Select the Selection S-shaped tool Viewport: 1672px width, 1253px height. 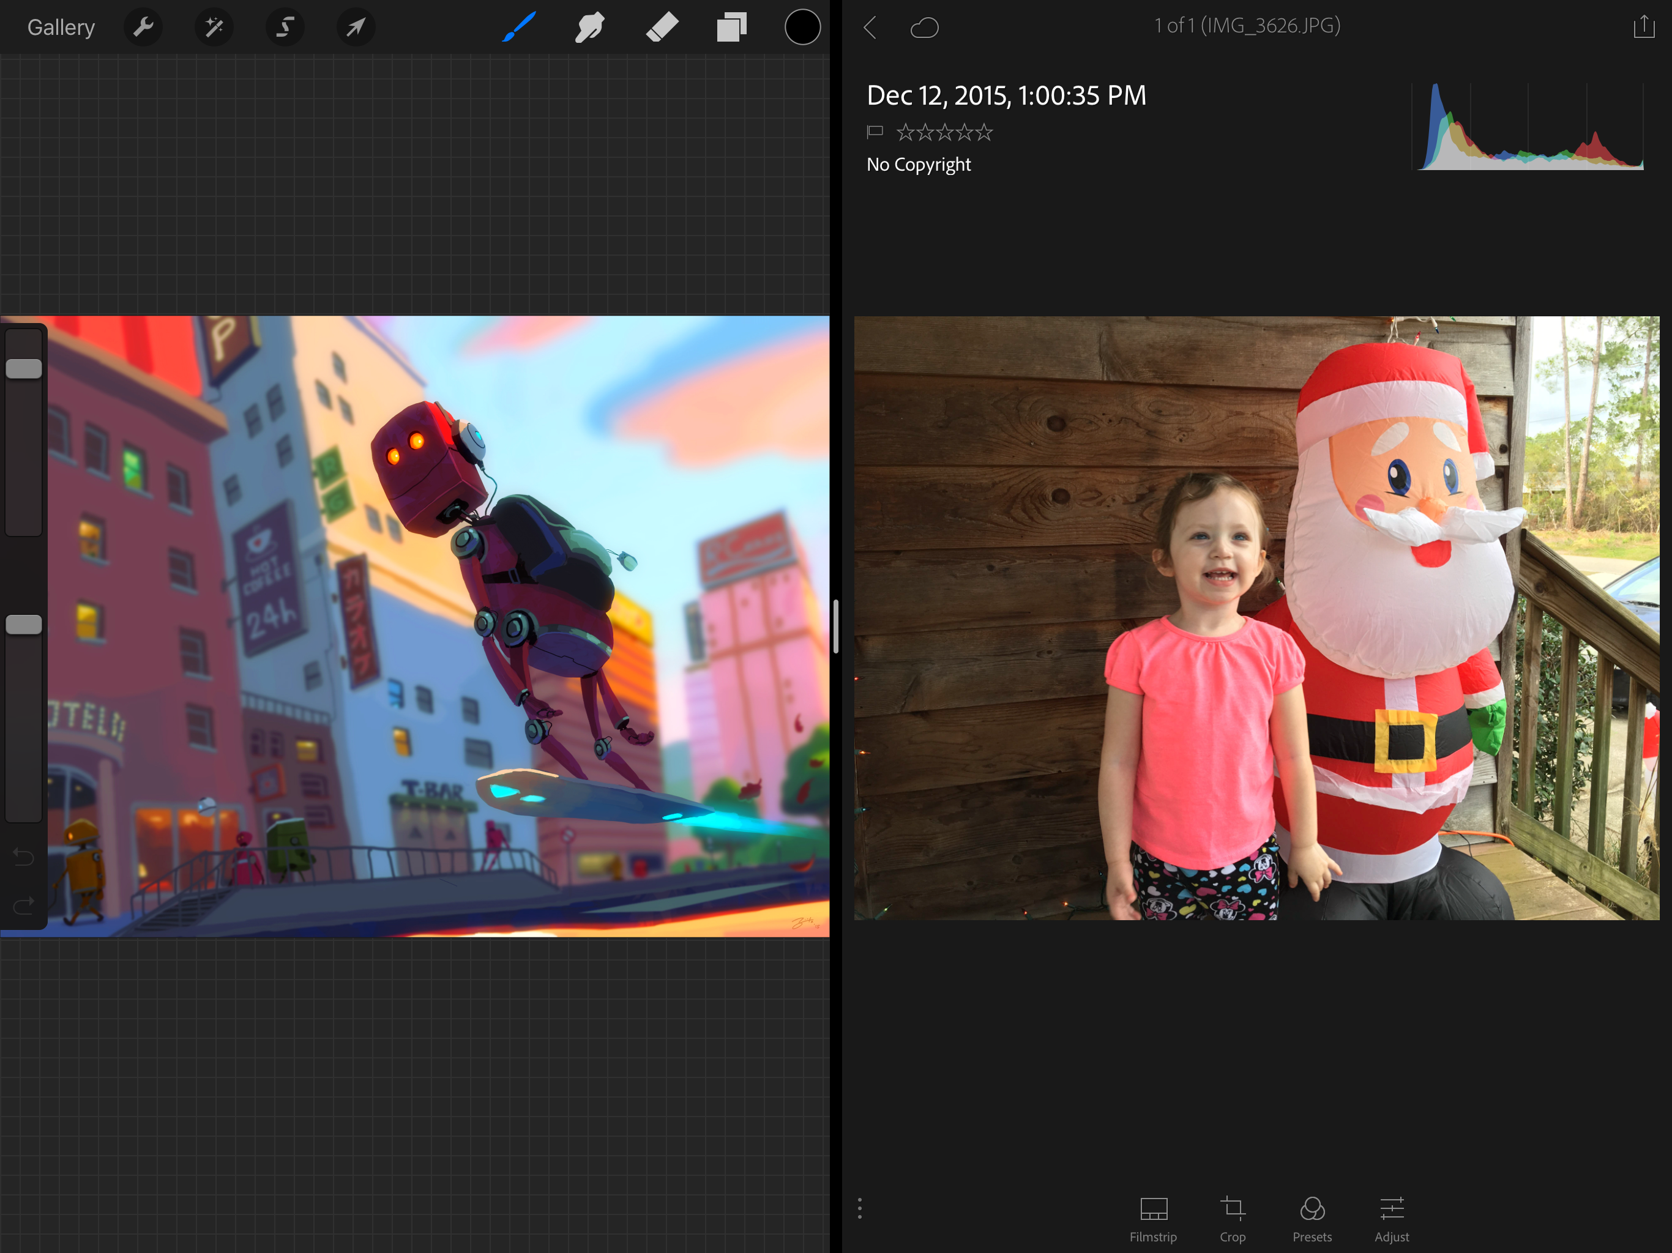pos(285,28)
